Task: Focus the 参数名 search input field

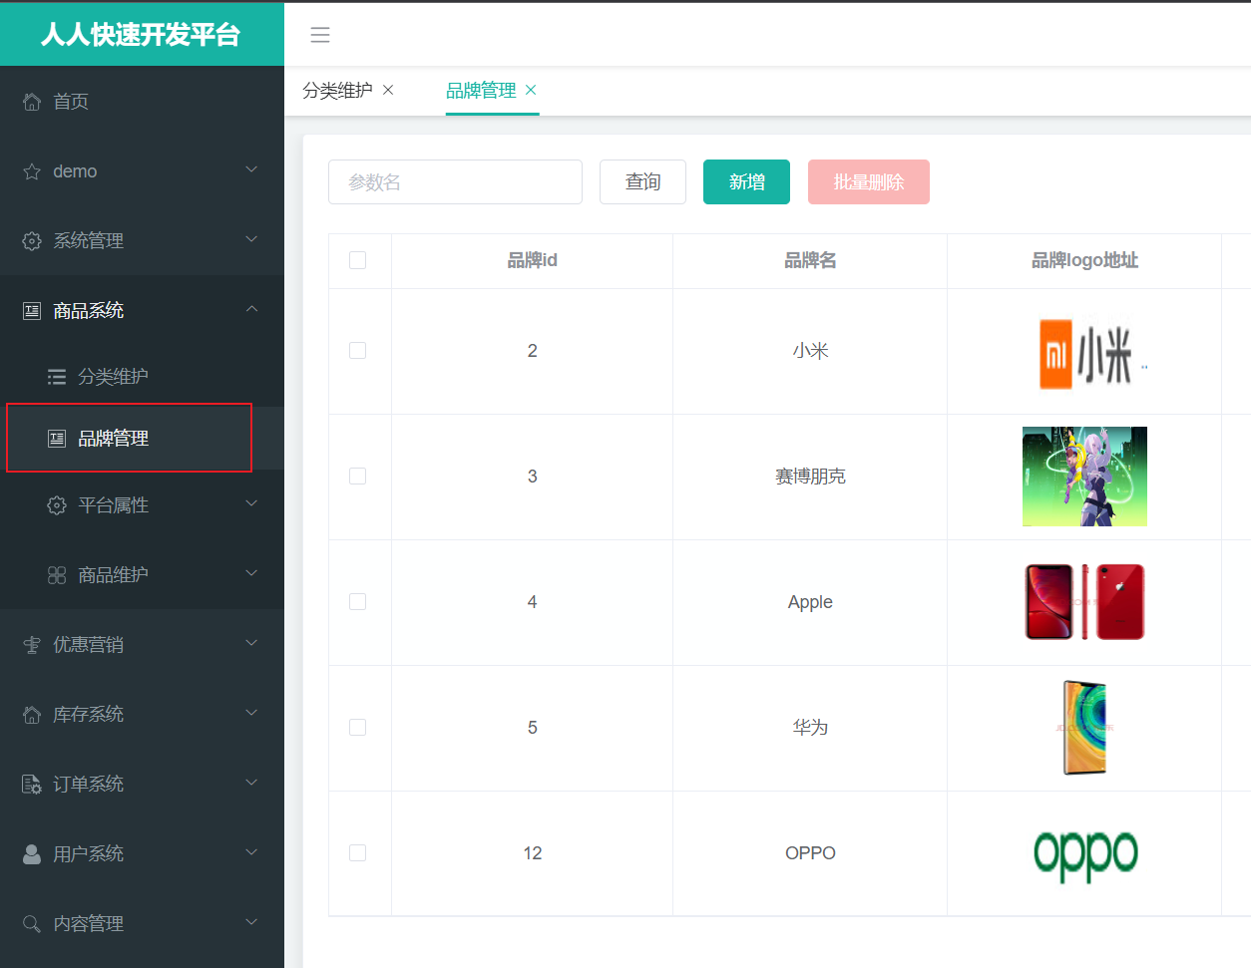Action: [x=455, y=182]
